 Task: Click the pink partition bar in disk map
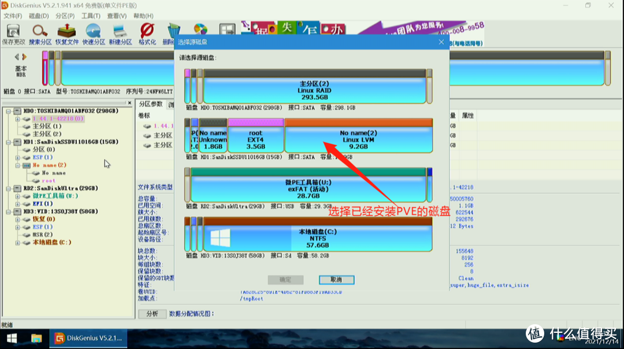(45, 68)
